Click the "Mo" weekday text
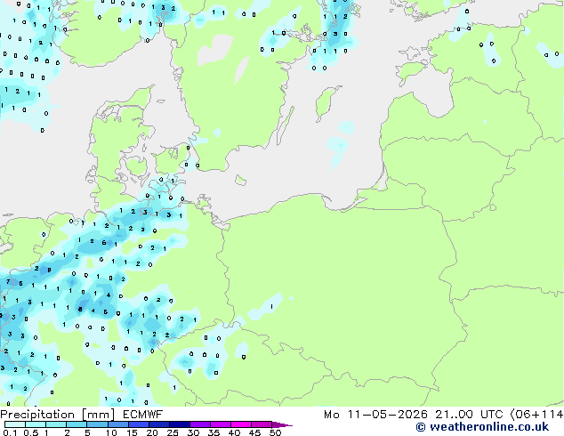 click(x=331, y=415)
